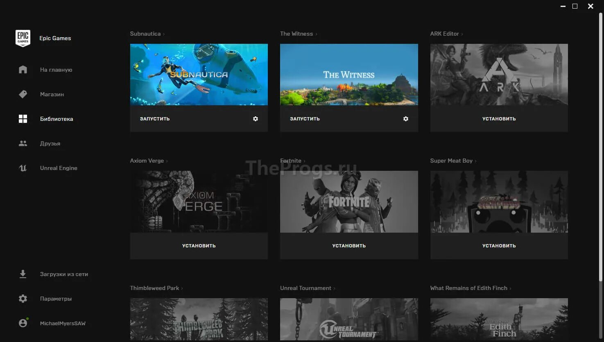The width and height of the screenshot is (604, 342).
Task: Open Subnautica settings gear icon
Action: pos(256,119)
